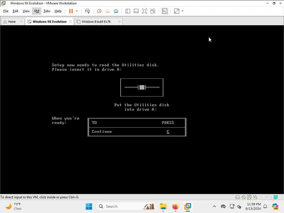Open the power options dropdown arrow

(x=77, y=11)
